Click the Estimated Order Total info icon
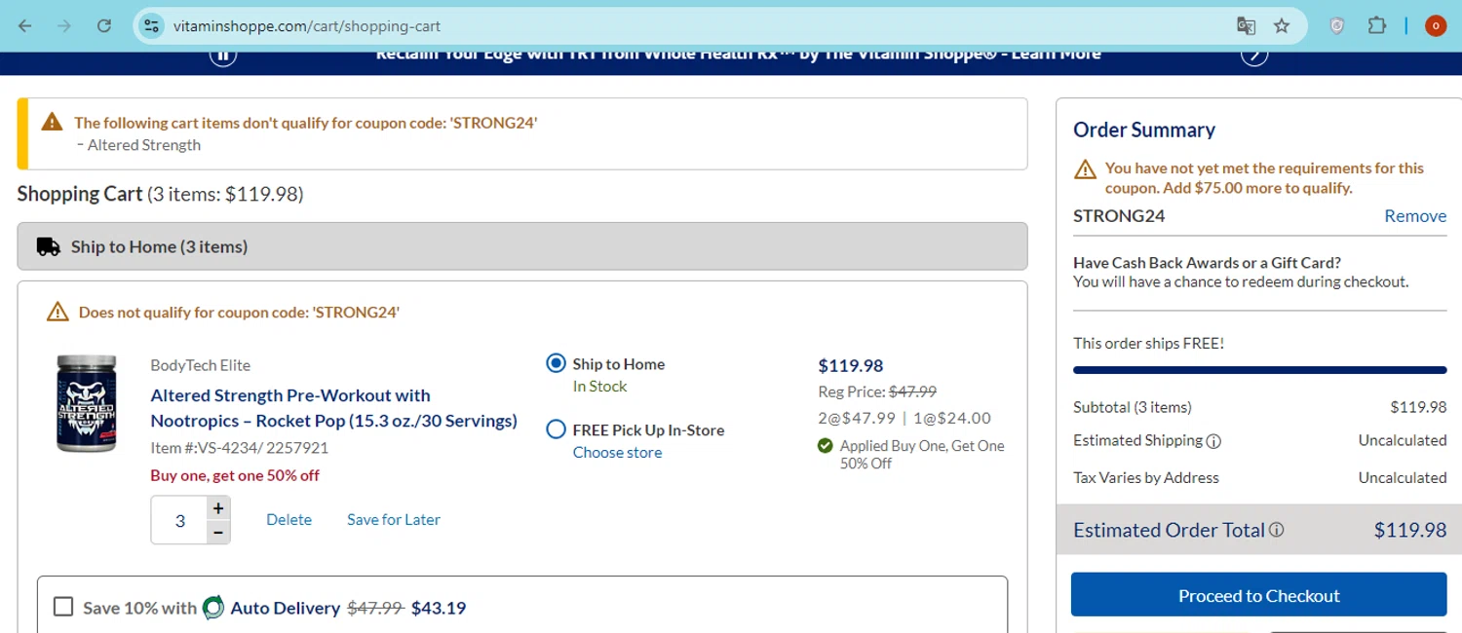The height and width of the screenshot is (633, 1462). point(1276,531)
